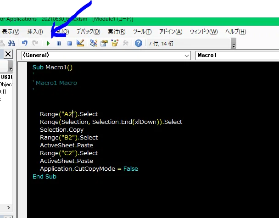Click the line Sub Macro1()
Image resolution: width=279 pixels, height=218 pixels.
(52, 67)
